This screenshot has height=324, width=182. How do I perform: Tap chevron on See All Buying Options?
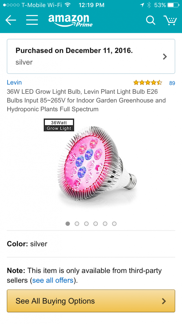(x=164, y=301)
